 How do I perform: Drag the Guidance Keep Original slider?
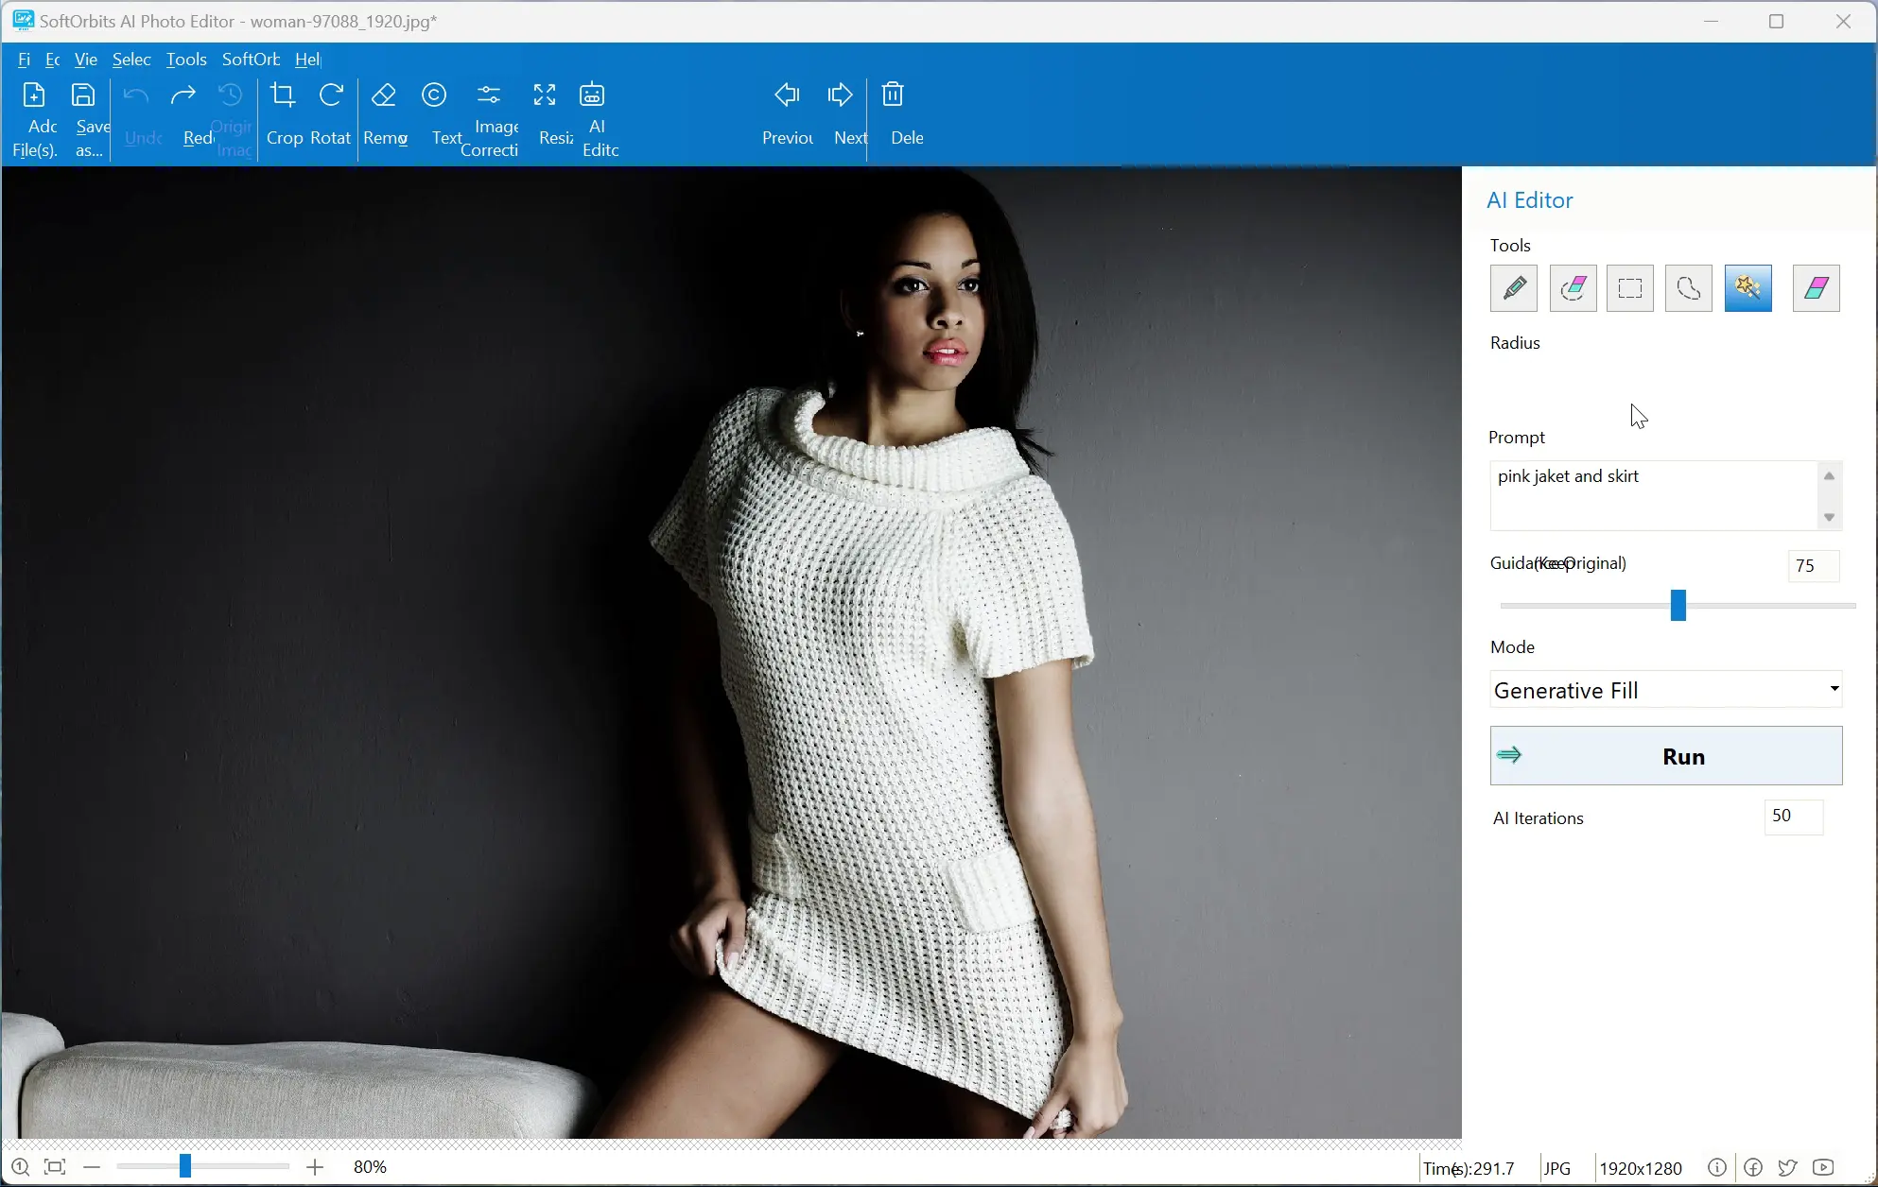(x=1676, y=605)
